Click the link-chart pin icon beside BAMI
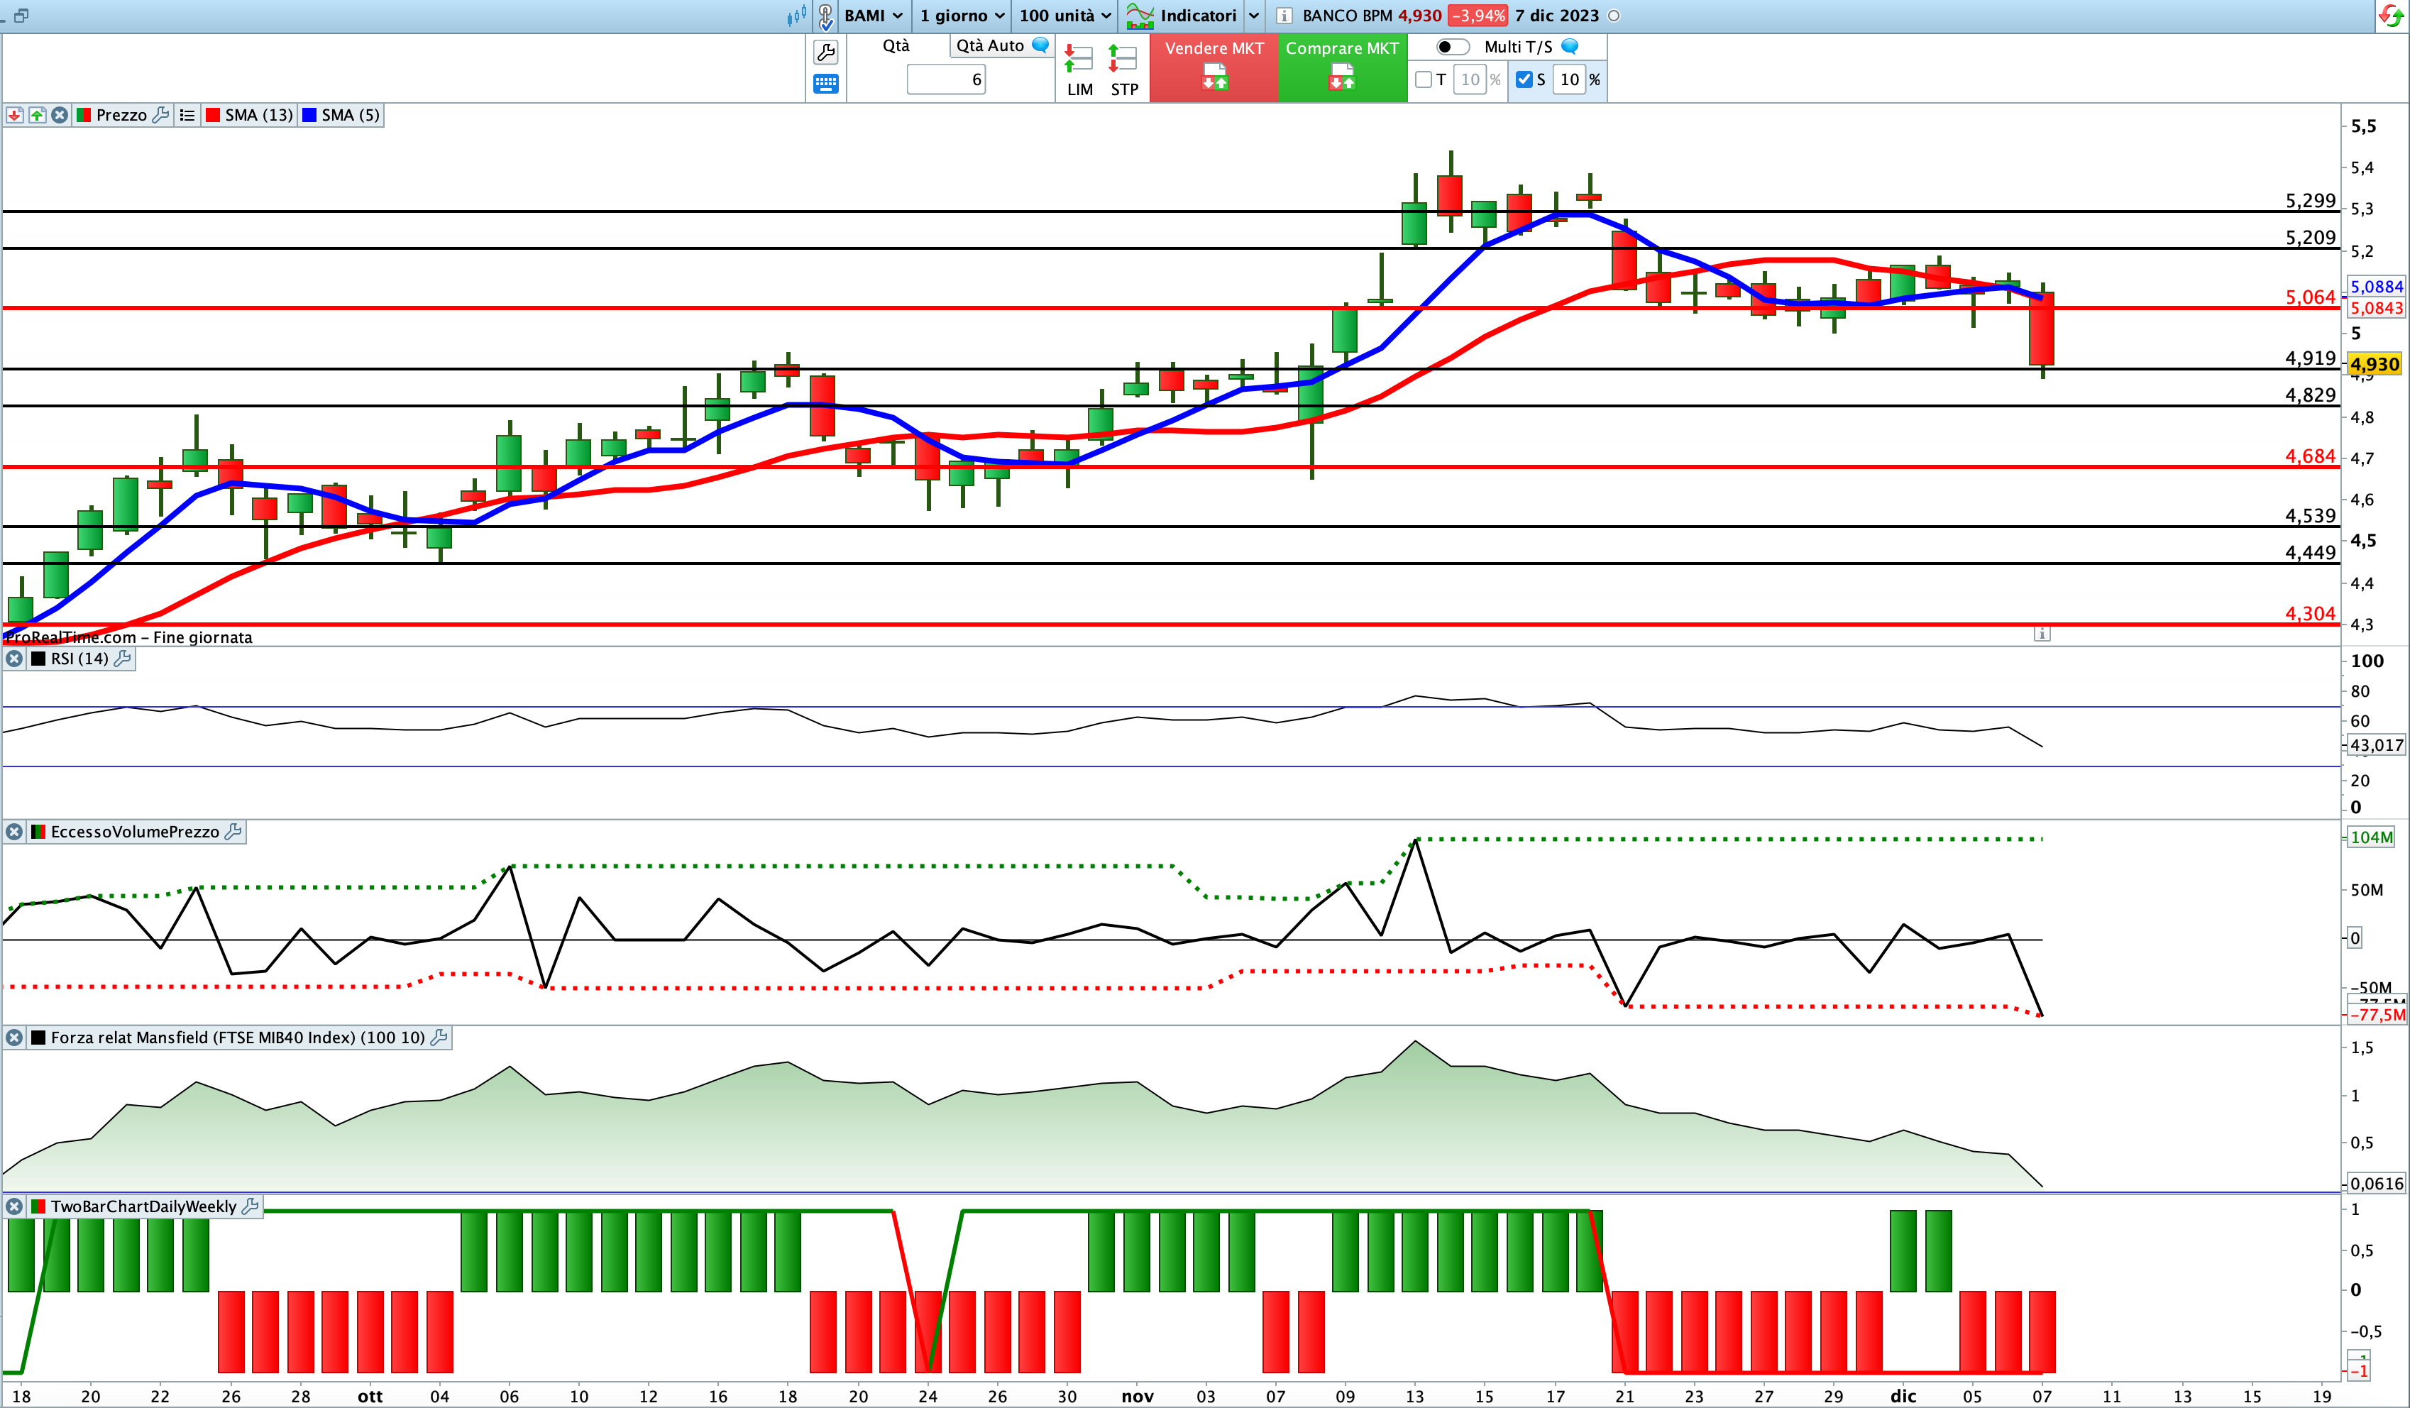 (826, 16)
